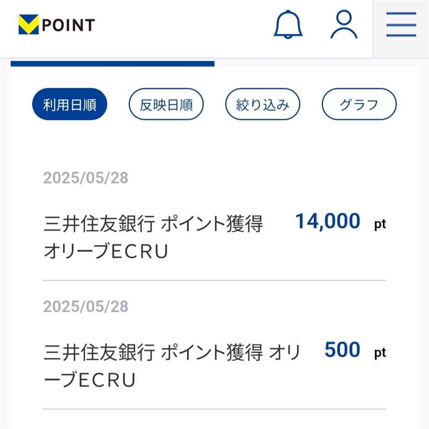Click the divider below the first transaction
Image resolution: width=429 pixels, height=429 pixels.
214,280
